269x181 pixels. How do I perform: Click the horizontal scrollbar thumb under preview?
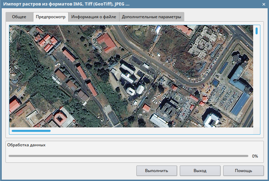click(x=31, y=131)
